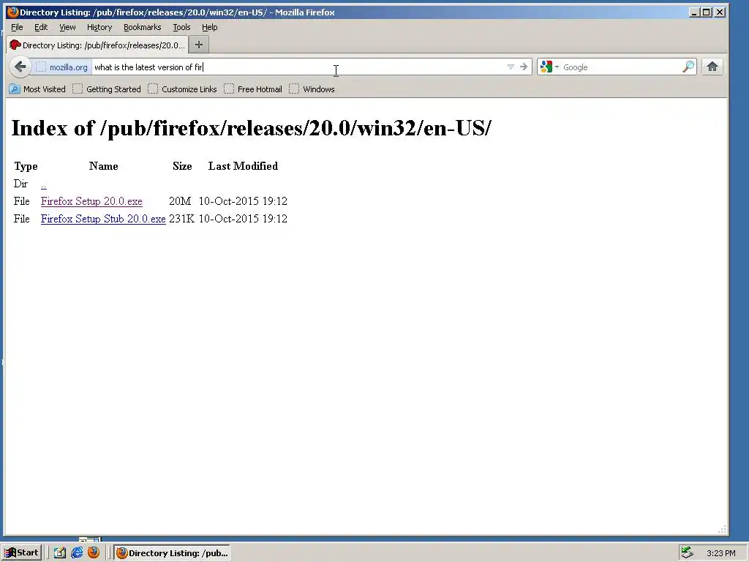749x562 pixels.
Task: Open the Free Hotmail bookmark
Action: tap(253, 89)
